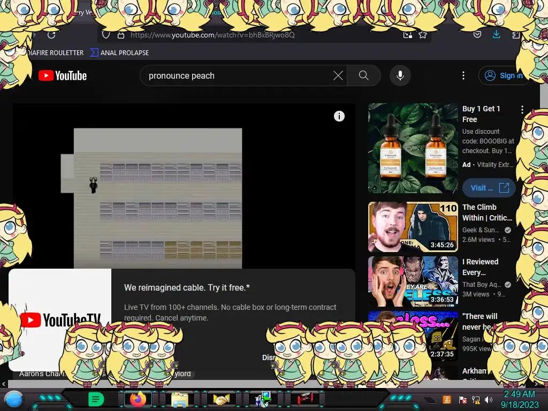The height and width of the screenshot is (411, 548).
Task: Click the YouTube TV promo logo
Action: (60, 320)
